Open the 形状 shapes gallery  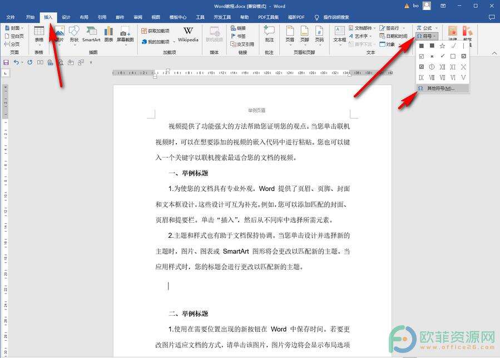click(x=74, y=35)
